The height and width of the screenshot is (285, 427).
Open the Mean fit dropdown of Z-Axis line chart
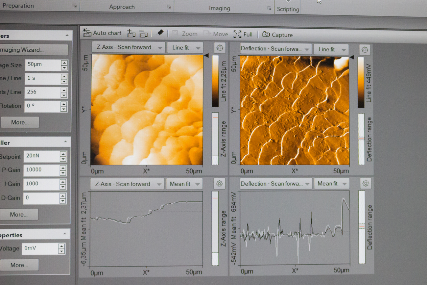(184, 184)
